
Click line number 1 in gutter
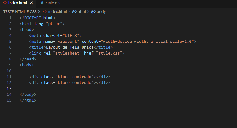pyautogui.click(x=10, y=18)
